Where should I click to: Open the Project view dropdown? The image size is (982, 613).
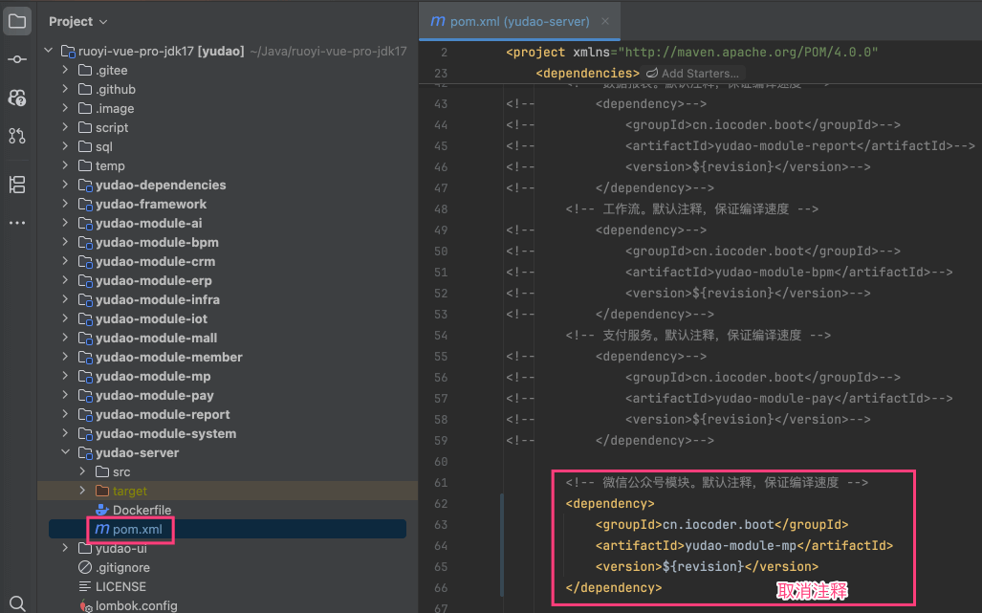pyautogui.click(x=78, y=21)
